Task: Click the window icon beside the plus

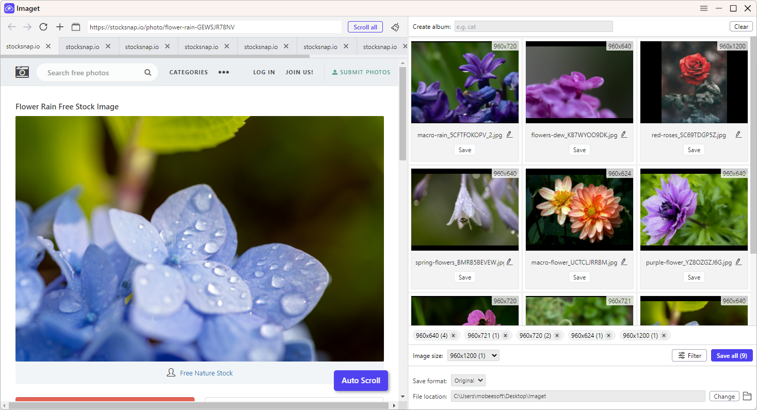Action: pos(76,27)
